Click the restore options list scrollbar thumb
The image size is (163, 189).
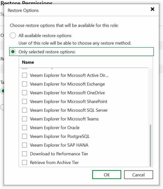pos(150,145)
